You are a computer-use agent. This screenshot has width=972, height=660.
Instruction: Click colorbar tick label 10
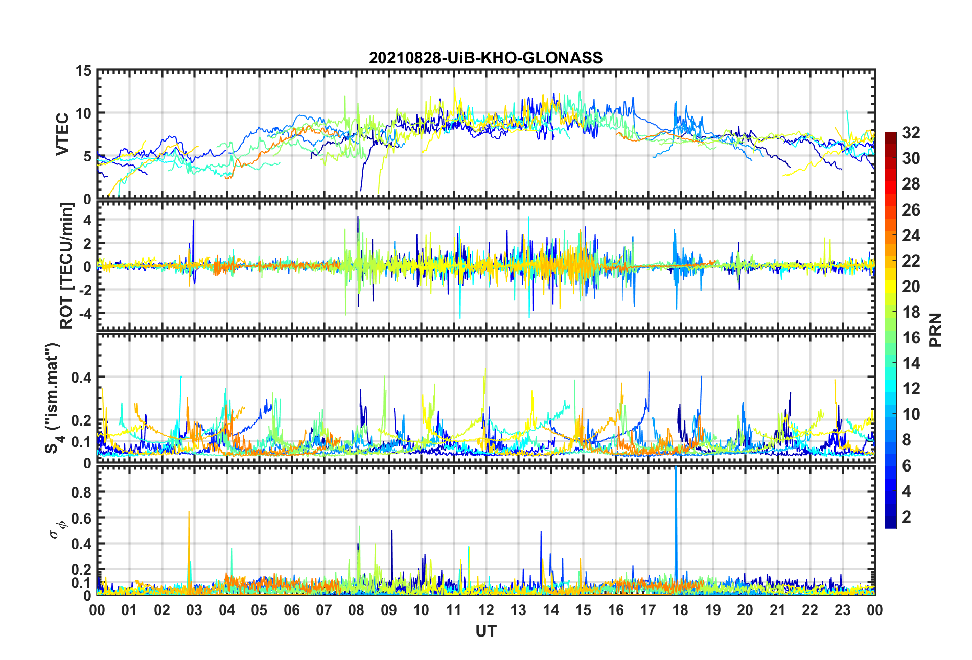tap(911, 414)
